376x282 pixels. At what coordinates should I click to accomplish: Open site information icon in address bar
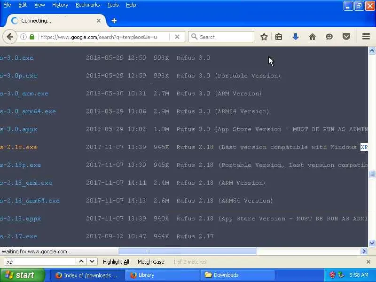[x=23, y=37]
